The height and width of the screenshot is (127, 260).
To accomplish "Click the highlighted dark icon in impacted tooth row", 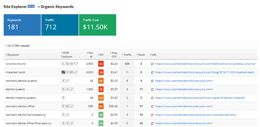I will (x=63, y=72).
